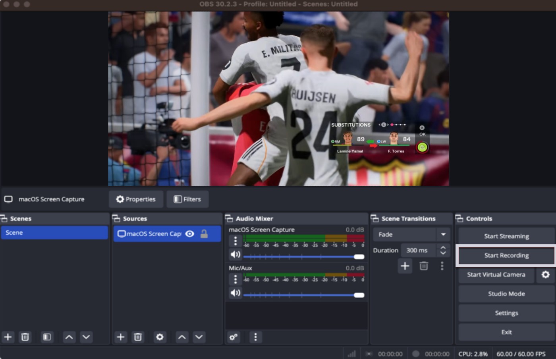
Task: Open source properties gear in Sources panel
Action: coord(160,337)
